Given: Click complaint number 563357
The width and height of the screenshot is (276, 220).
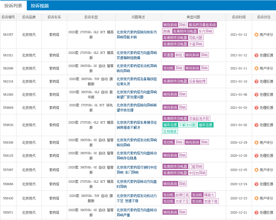Looking at the screenshot, I should pyautogui.click(x=8, y=35).
